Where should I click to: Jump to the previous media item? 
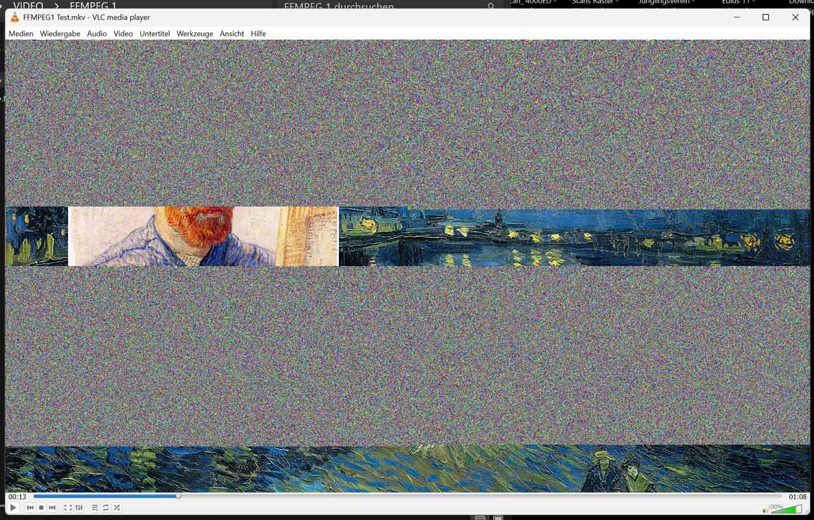[x=30, y=508]
